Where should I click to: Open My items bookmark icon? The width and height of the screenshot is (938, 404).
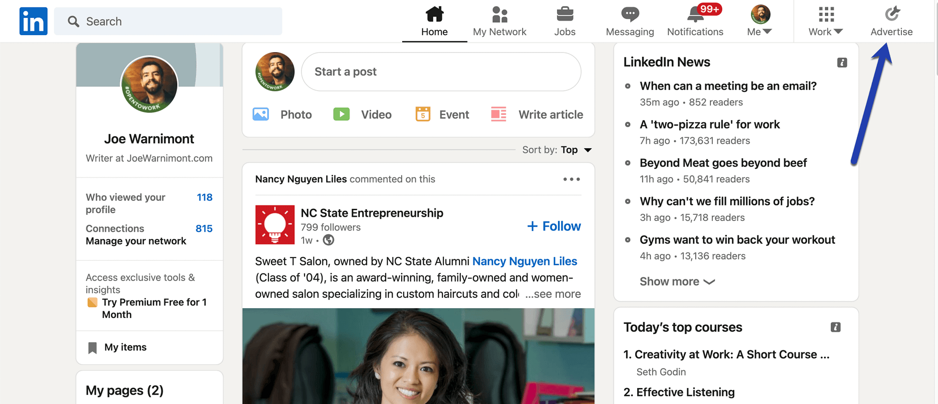click(x=92, y=348)
